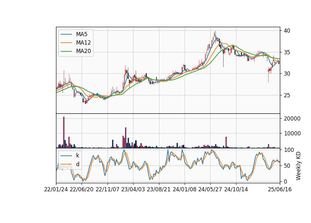
Task: Click the d legend label in KD panel
Action: pos(77,164)
